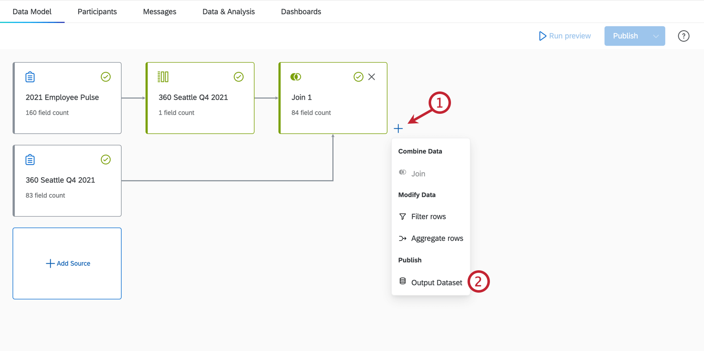
Task: Switch to the Dashboards tab
Action: point(301,12)
